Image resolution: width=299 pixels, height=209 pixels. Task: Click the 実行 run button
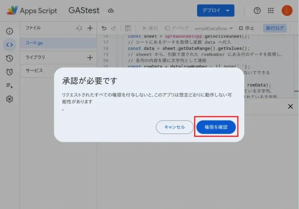click(x=150, y=28)
